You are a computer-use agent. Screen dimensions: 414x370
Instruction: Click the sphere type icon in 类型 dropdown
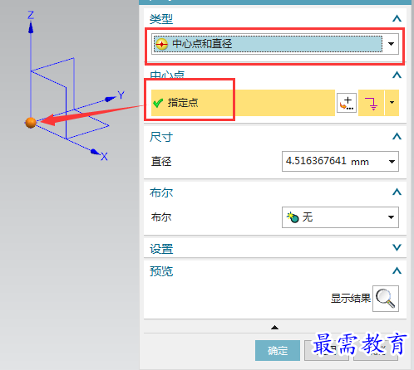161,44
